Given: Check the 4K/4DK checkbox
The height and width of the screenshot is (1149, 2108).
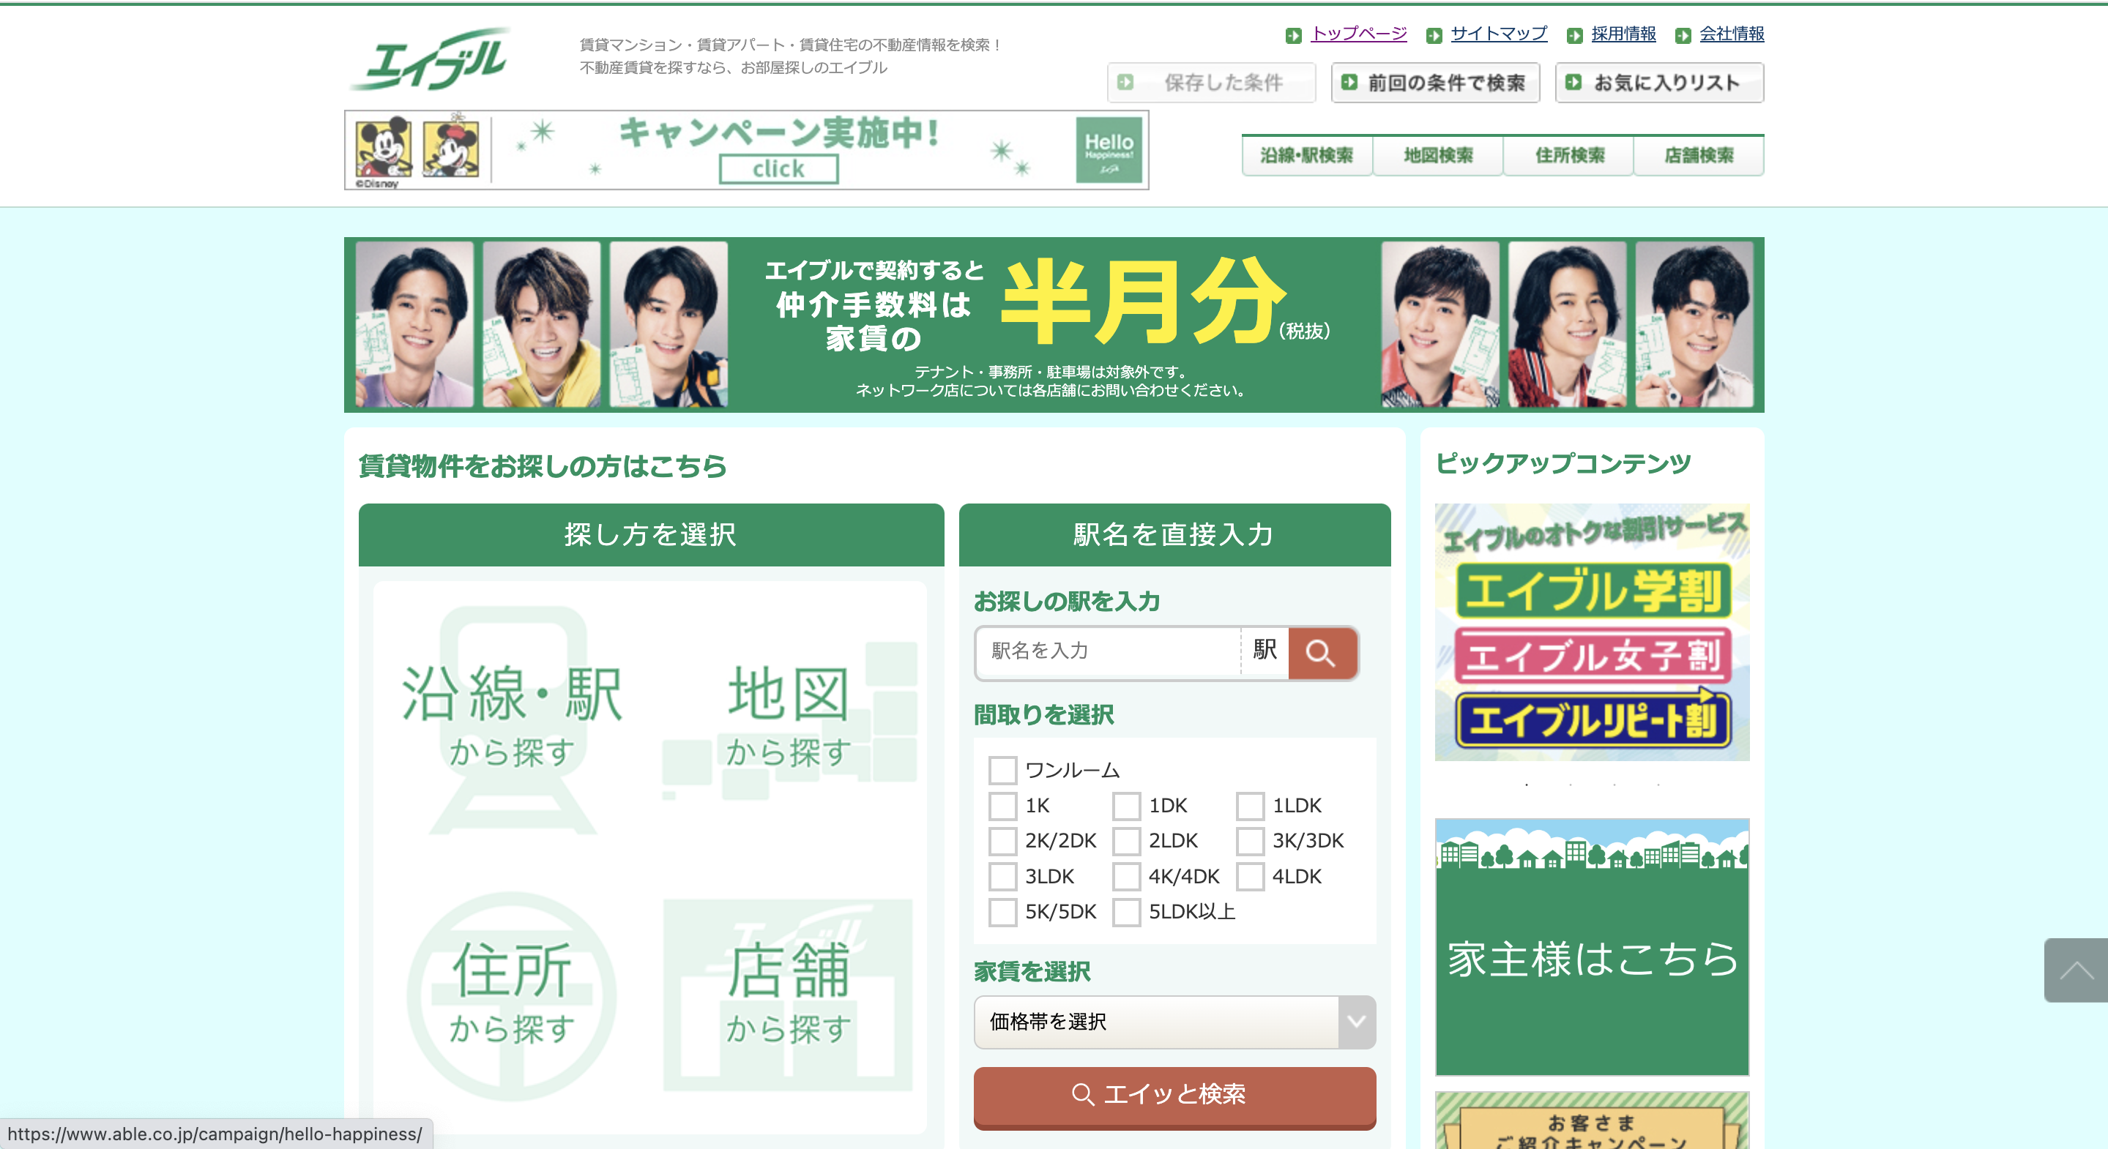Looking at the screenshot, I should [1126, 877].
